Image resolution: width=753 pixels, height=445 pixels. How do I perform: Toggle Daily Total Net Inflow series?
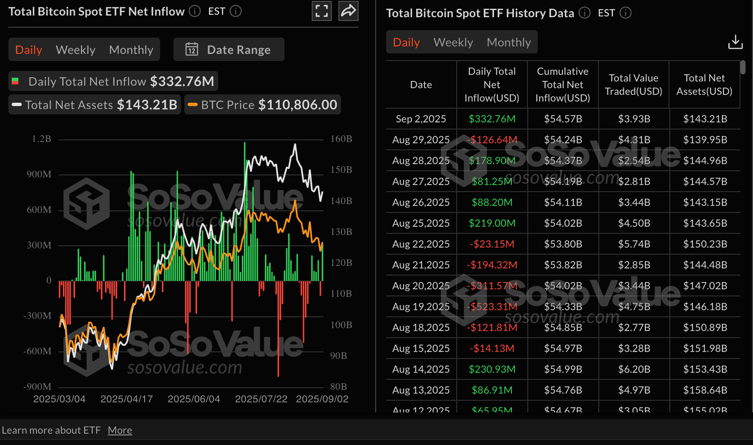(x=113, y=81)
